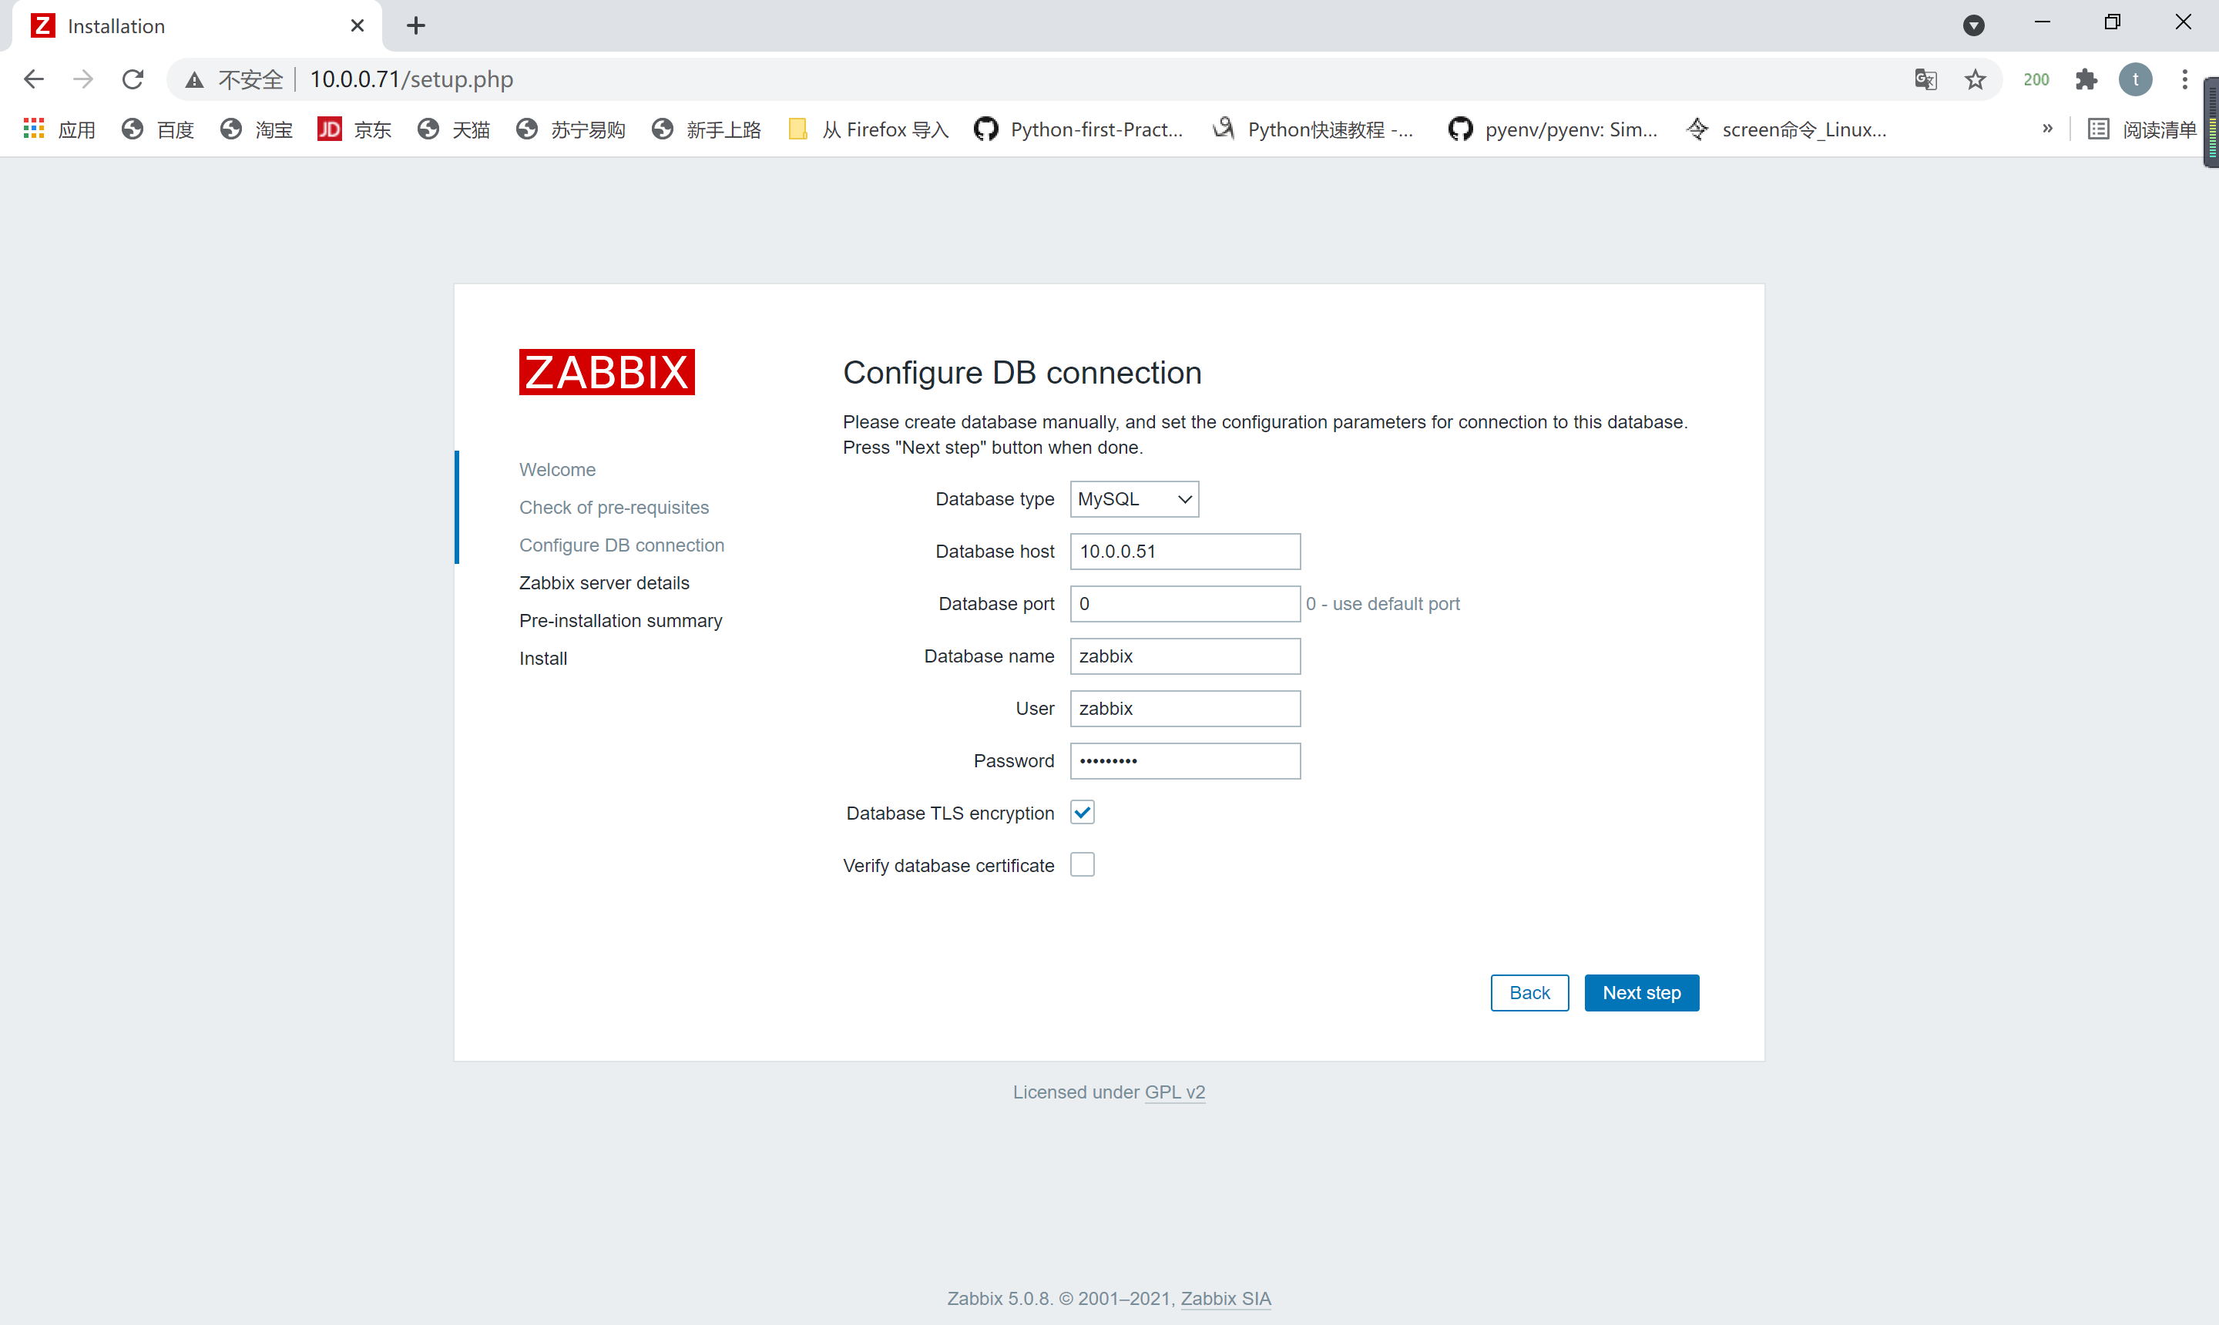This screenshot has width=2219, height=1325.
Task: Go to the Welcome step
Action: pos(557,470)
